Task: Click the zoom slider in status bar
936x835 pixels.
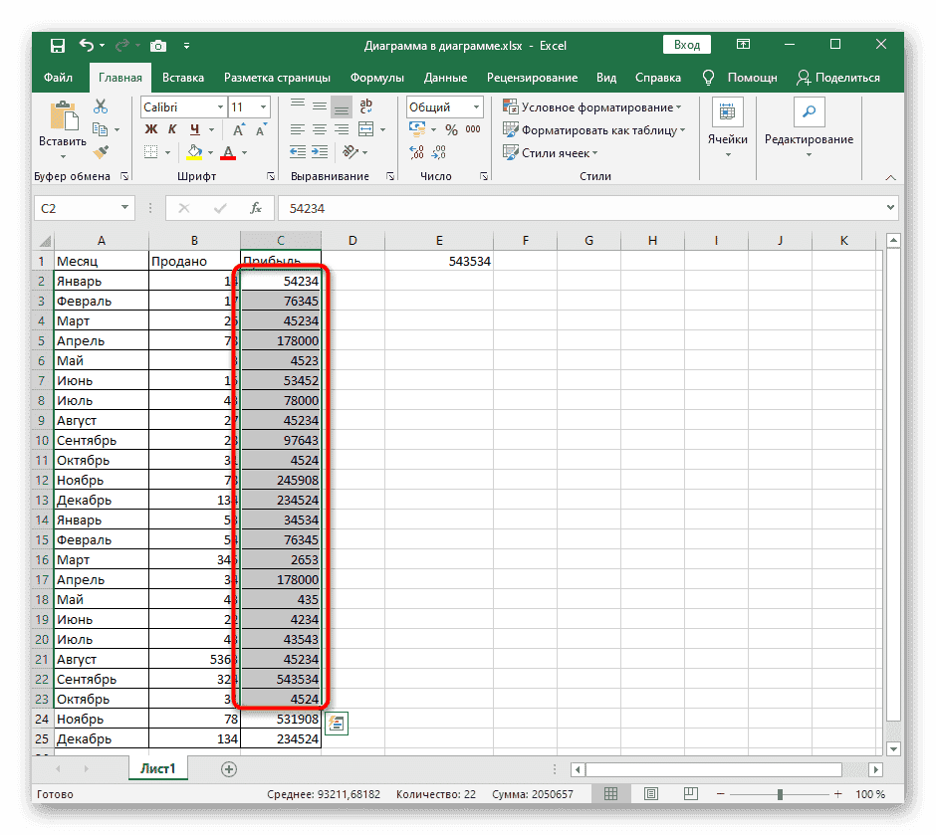Action: click(780, 794)
